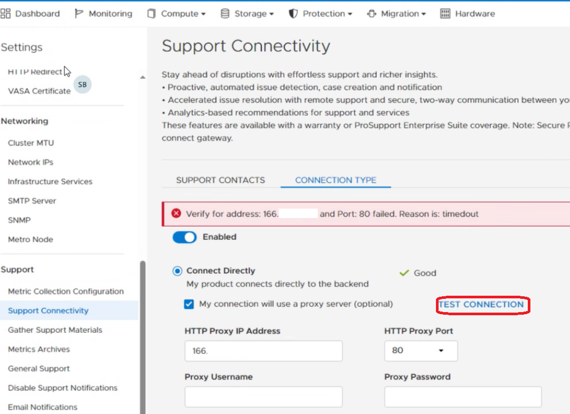The width and height of the screenshot is (570, 414).
Task: Switch to the Support Contacts tab
Action: pyautogui.click(x=221, y=180)
